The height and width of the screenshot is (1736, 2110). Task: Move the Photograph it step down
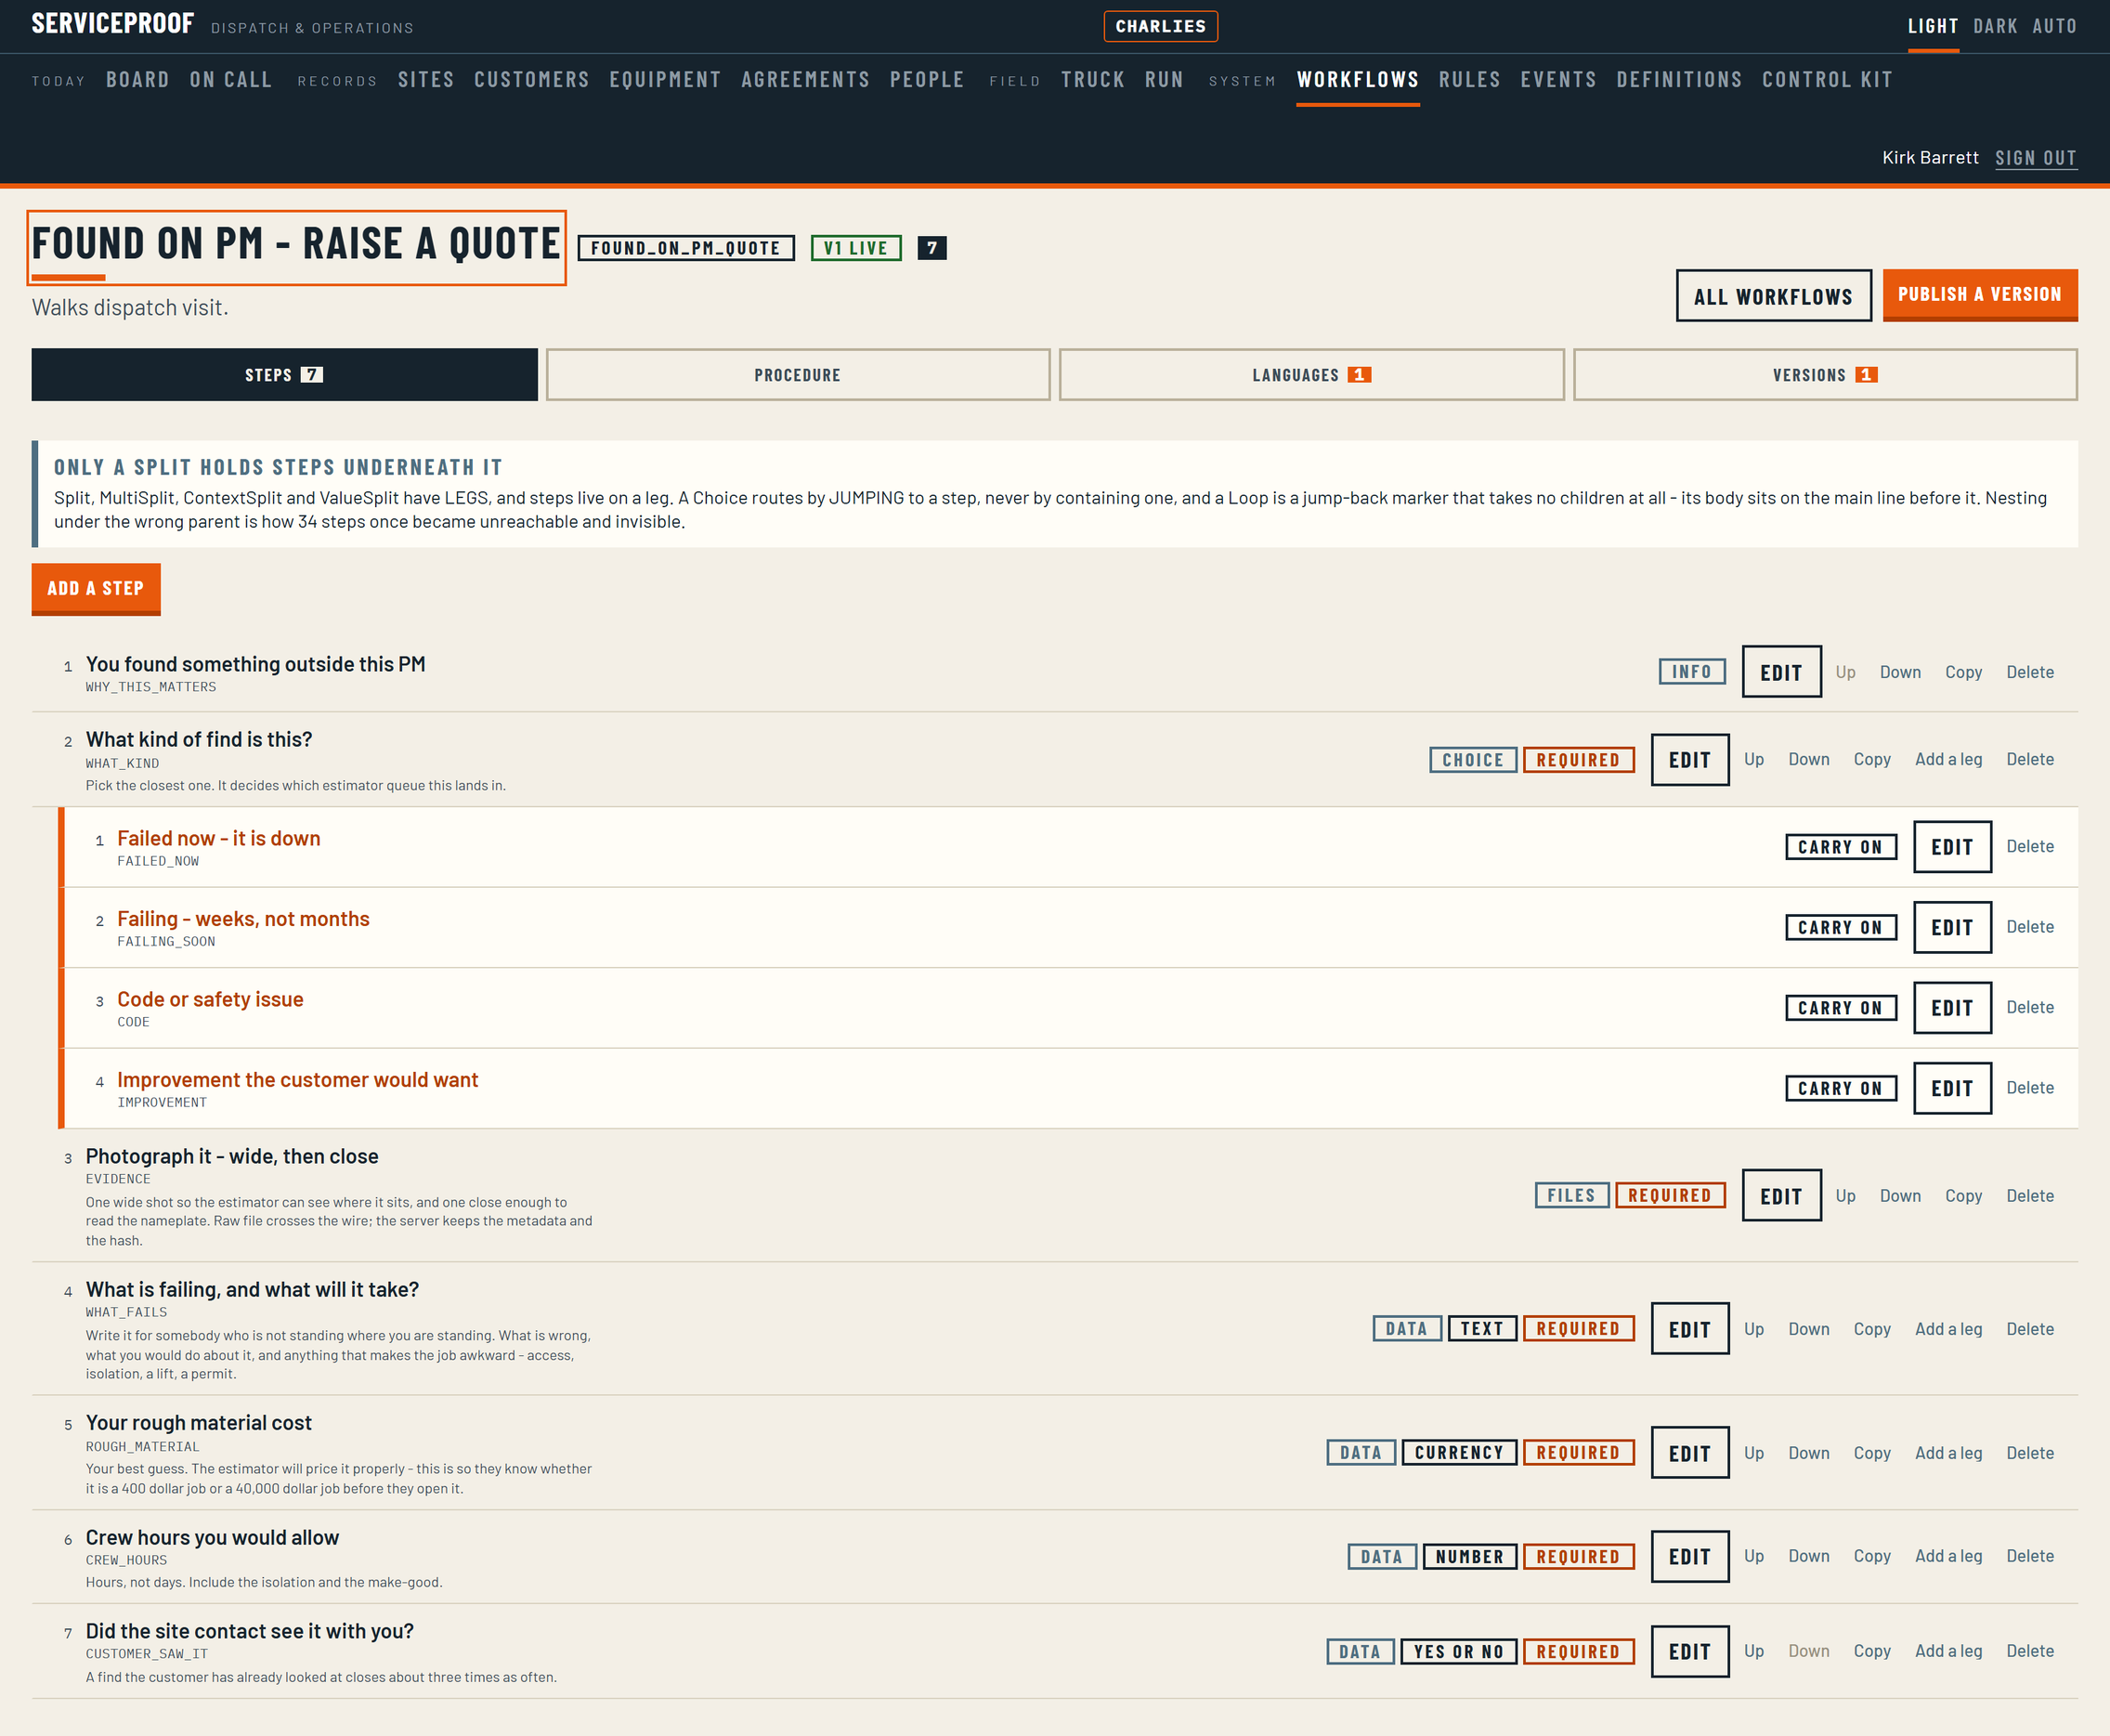tap(1900, 1196)
